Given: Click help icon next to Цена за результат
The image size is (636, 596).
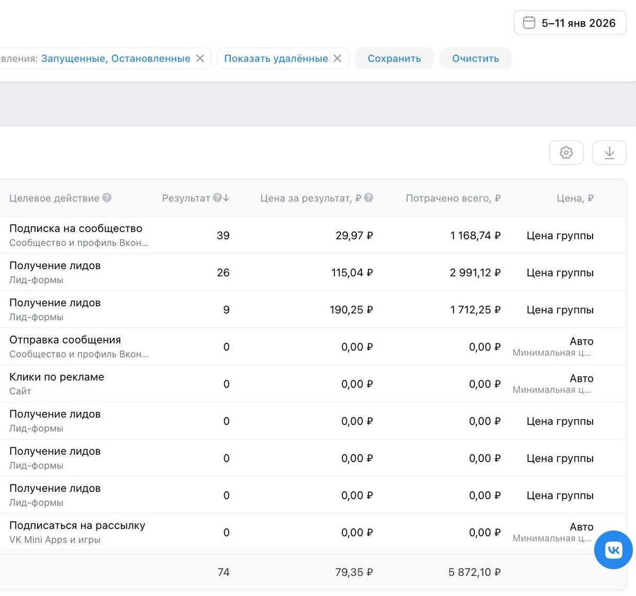Looking at the screenshot, I should pos(369,198).
